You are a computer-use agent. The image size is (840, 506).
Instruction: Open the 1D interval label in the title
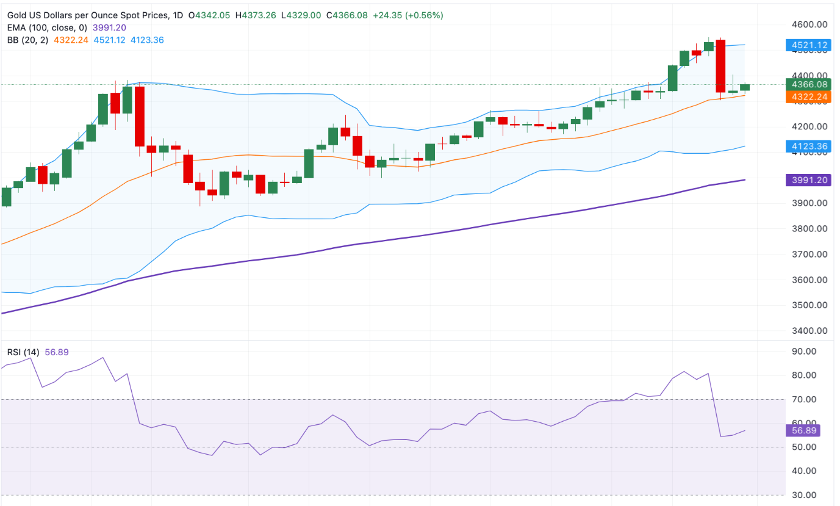pyautogui.click(x=178, y=15)
